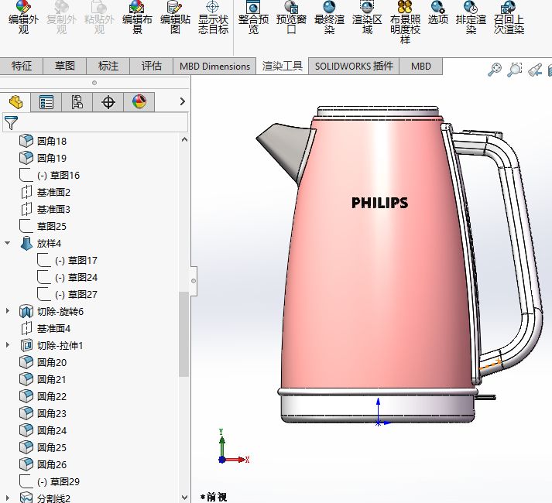Screen dimensions: 552x503
Task: Click the 编辑外观 (Edit Appearance) icon
Action: click(x=23, y=18)
